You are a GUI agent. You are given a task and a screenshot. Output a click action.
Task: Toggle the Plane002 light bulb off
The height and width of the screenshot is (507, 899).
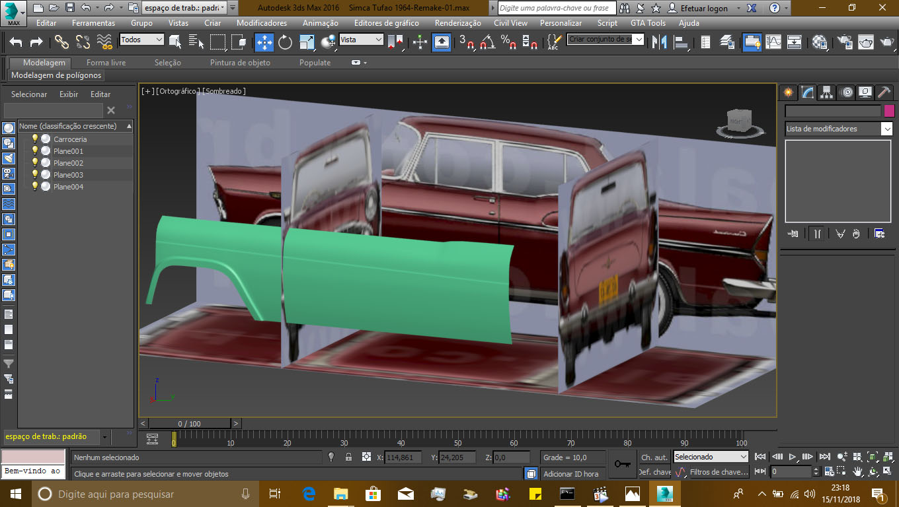tap(35, 162)
